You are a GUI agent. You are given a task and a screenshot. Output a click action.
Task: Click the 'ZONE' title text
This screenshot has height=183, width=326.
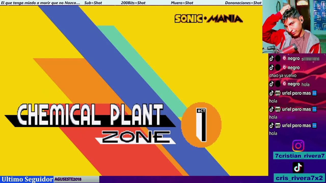click(136, 137)
